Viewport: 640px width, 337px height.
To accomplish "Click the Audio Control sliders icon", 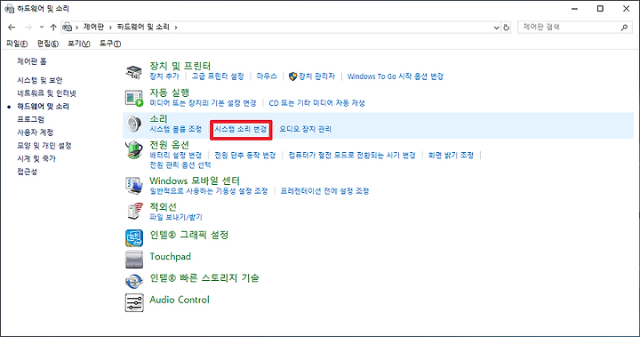I will point(134,302).
